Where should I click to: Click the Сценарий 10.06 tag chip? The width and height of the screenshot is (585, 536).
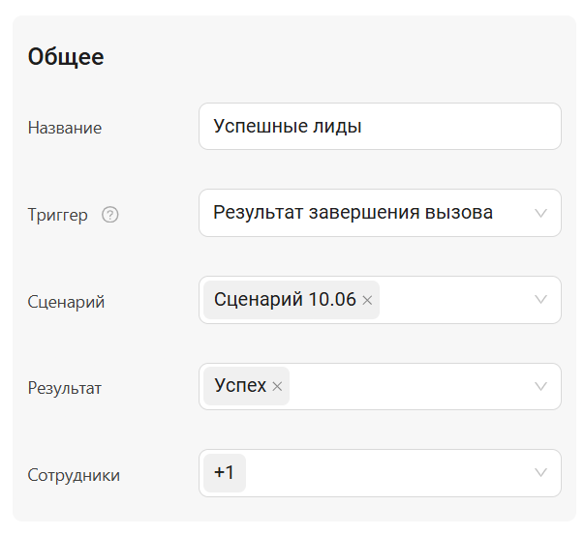(x=284, y=300)
